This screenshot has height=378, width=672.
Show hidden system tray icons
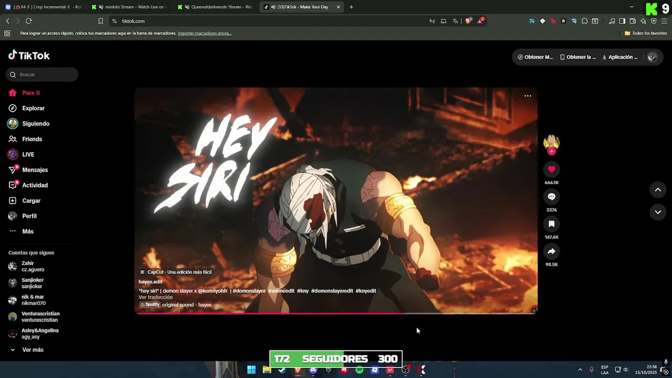580,370
